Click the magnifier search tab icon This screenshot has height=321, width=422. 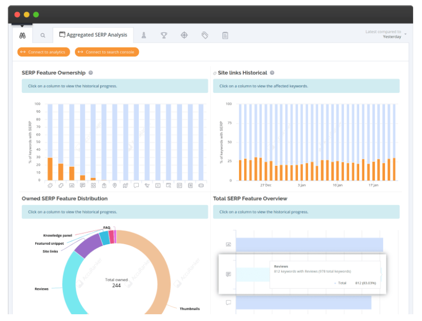click(x=43, y=35)
